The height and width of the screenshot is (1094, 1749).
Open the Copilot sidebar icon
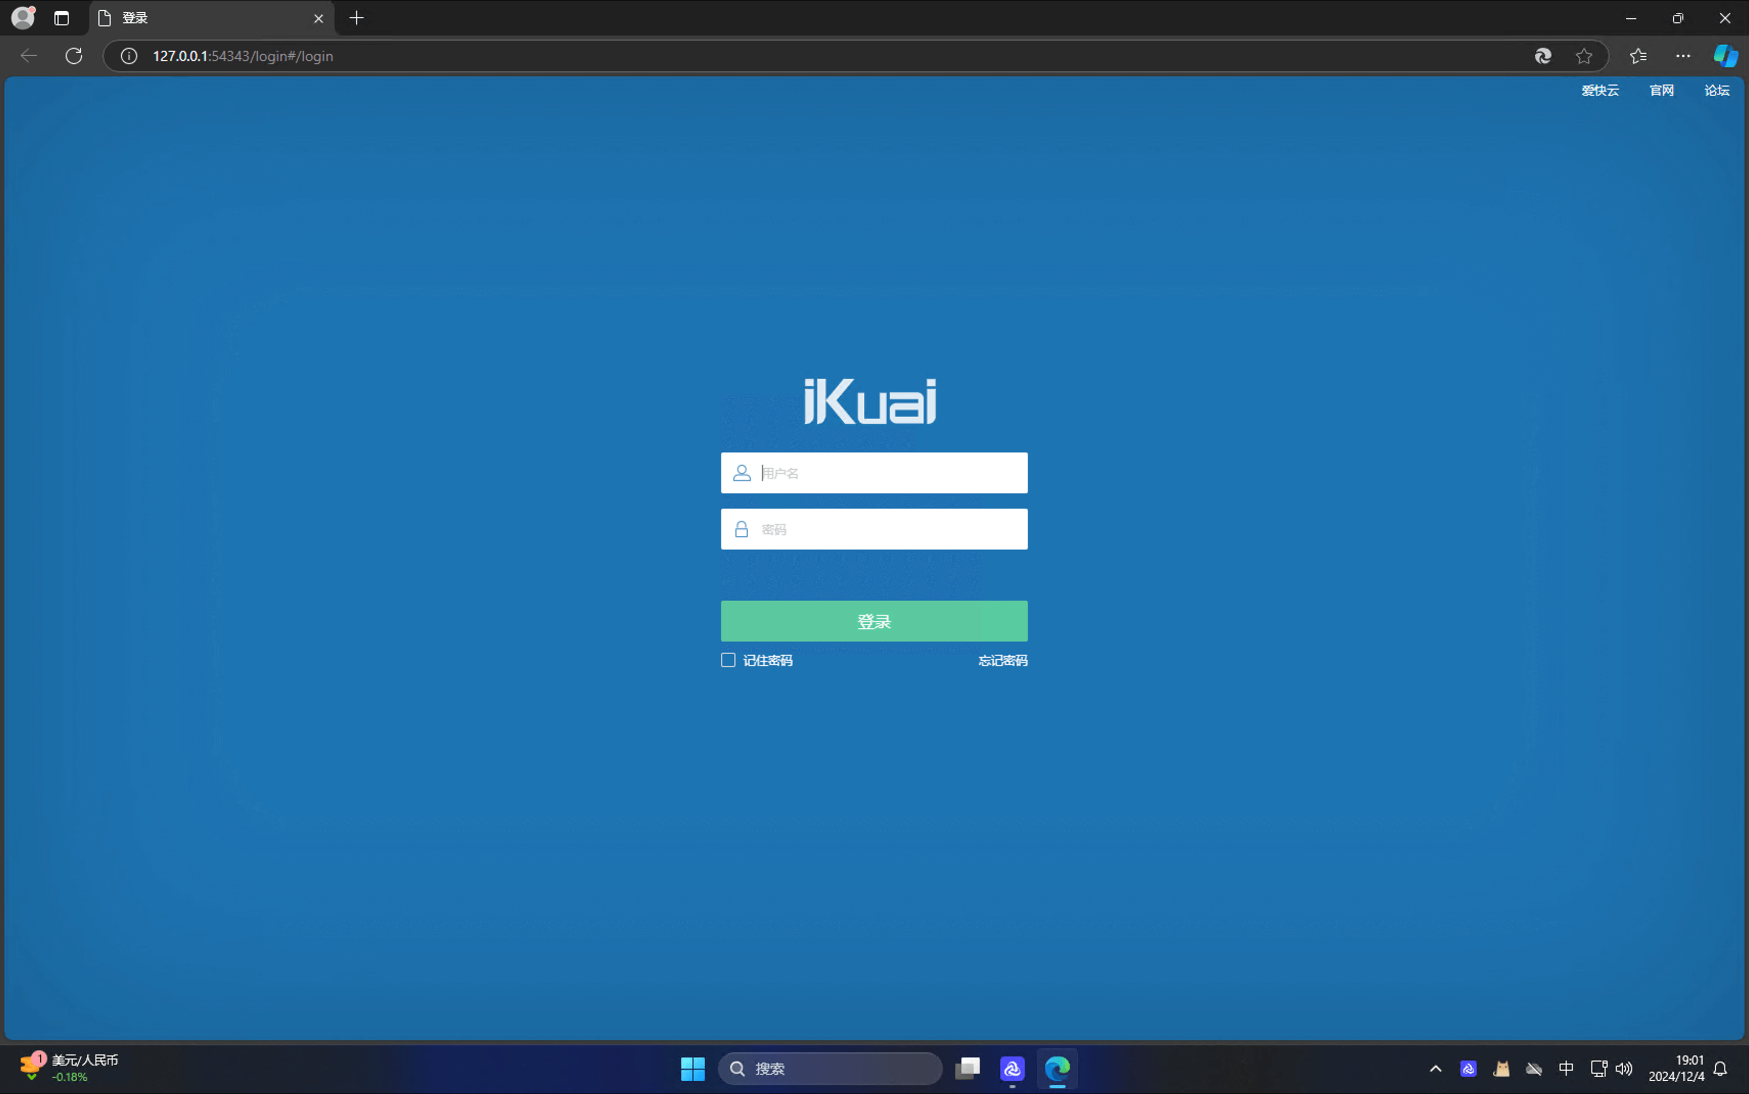tap(1725, 56)
